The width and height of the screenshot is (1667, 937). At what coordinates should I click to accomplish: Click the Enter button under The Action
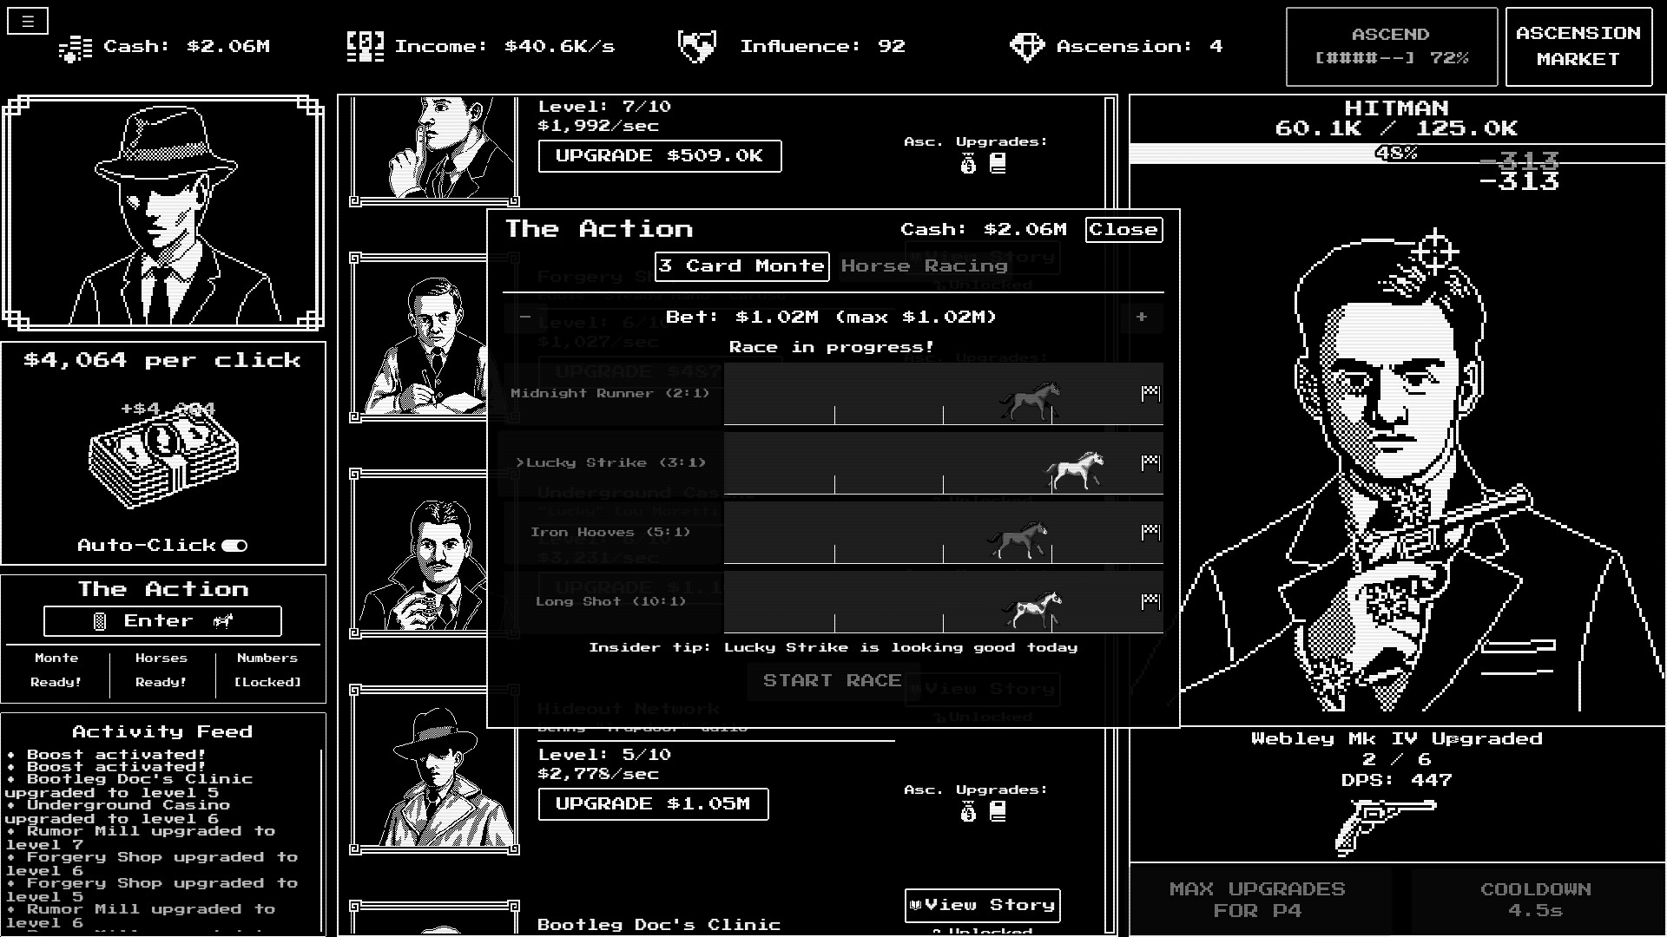(x=162, y=621)
